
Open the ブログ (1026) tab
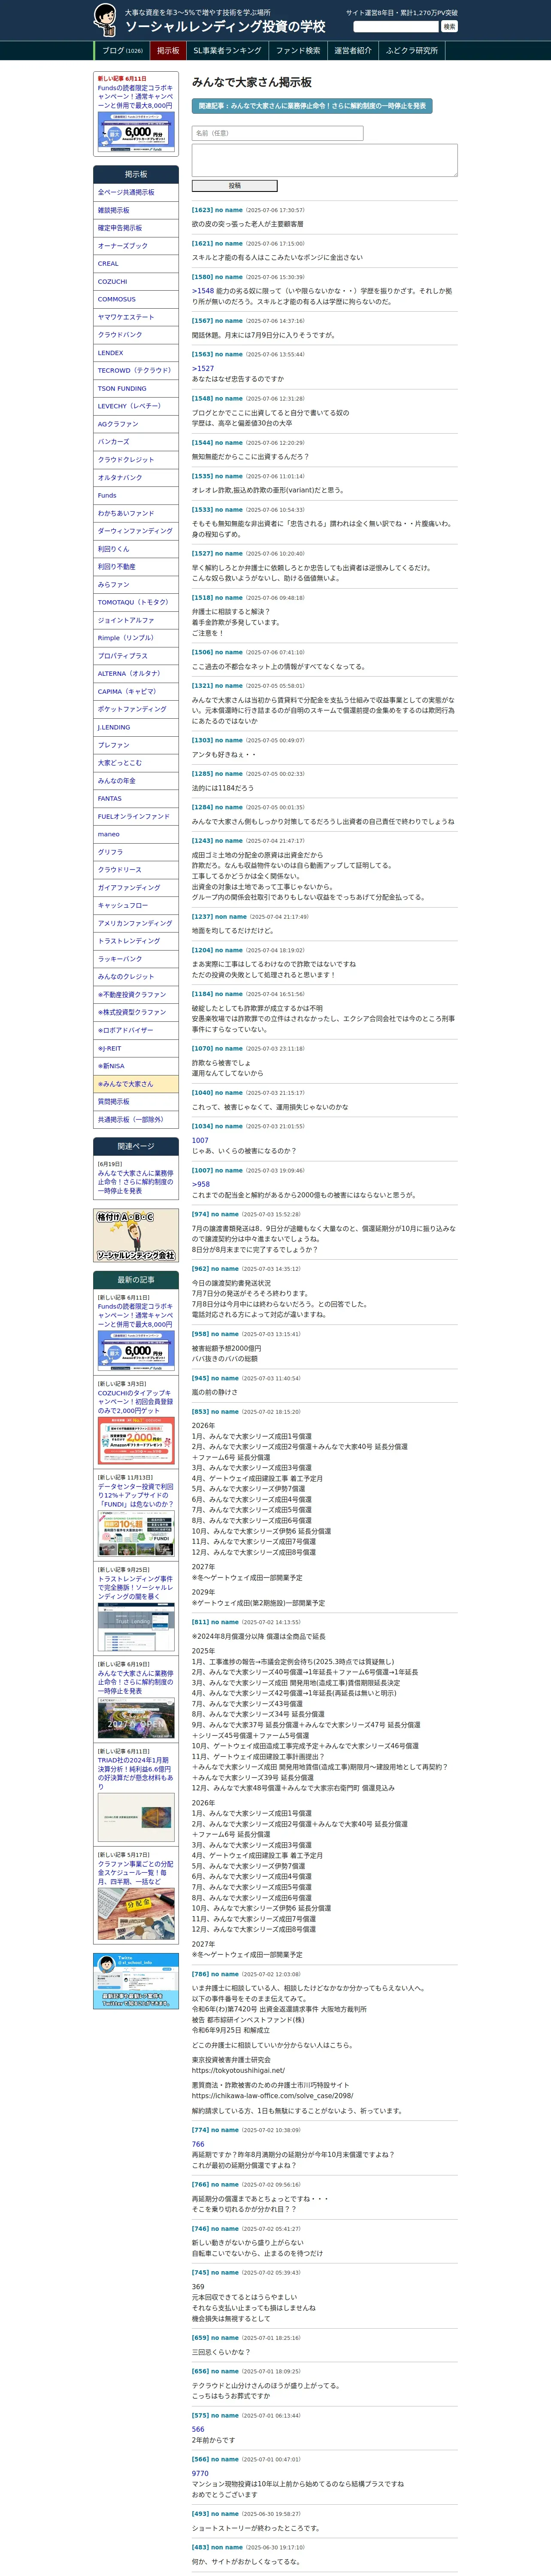click(122, 51)
